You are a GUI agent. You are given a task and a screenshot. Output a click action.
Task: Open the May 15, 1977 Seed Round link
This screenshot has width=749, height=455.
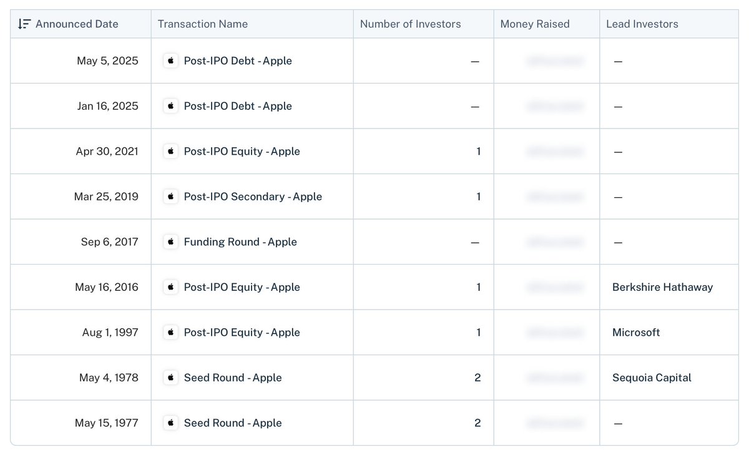233,423
